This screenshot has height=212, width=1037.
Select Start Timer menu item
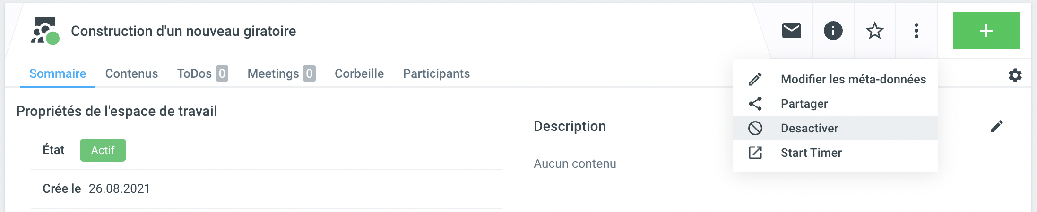point(811,153)
